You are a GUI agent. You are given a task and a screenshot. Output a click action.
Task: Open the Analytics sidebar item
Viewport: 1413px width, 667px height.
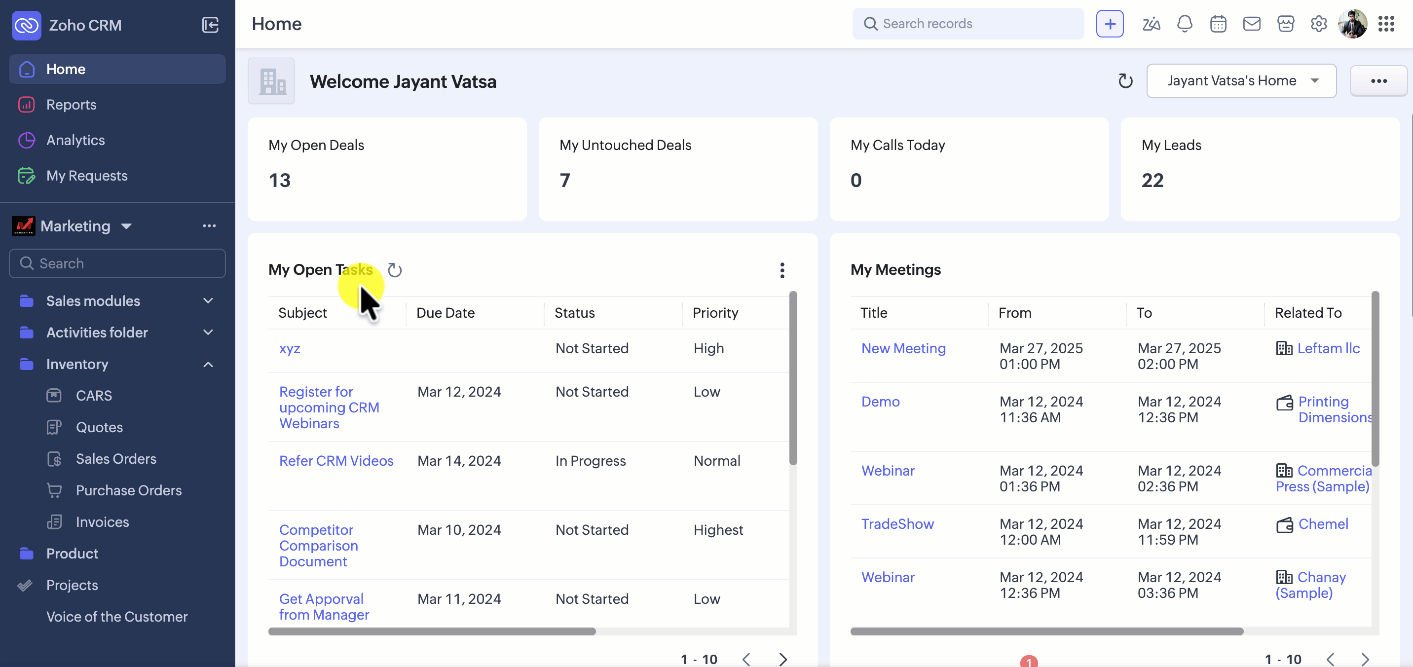point(75,140)
